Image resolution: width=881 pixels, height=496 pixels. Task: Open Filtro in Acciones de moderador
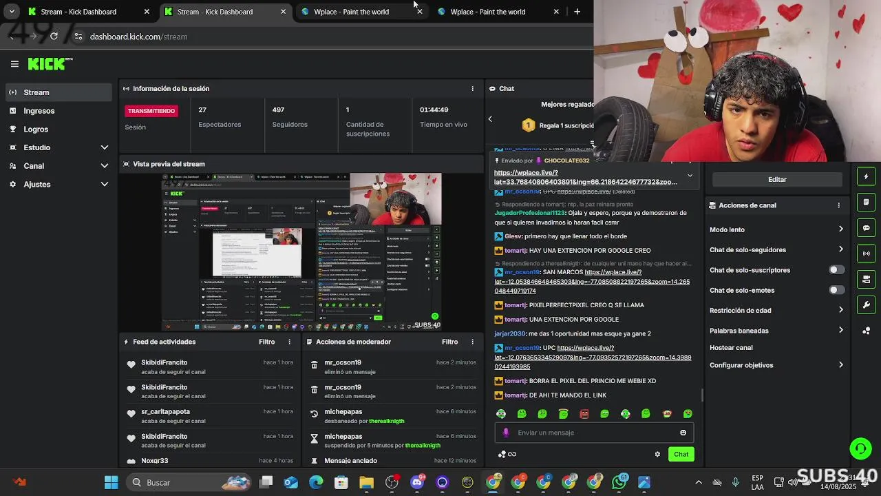(449, 342)
